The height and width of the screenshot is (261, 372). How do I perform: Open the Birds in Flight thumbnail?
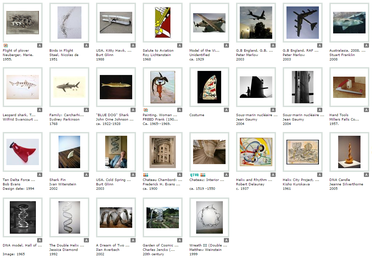(x=69, y=23)
